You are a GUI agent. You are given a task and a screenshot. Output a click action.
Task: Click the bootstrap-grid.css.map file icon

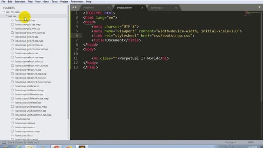(x=12, y=24)
